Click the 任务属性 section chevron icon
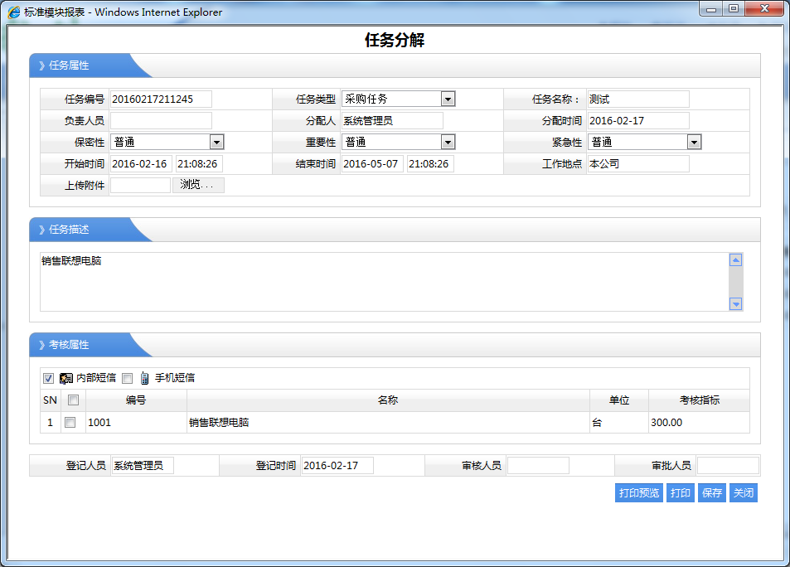The image size is (790, 567). click(x=41, y=65)
